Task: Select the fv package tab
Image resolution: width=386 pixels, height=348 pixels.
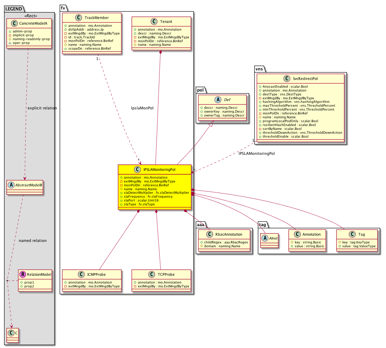Action: [63, 8]
